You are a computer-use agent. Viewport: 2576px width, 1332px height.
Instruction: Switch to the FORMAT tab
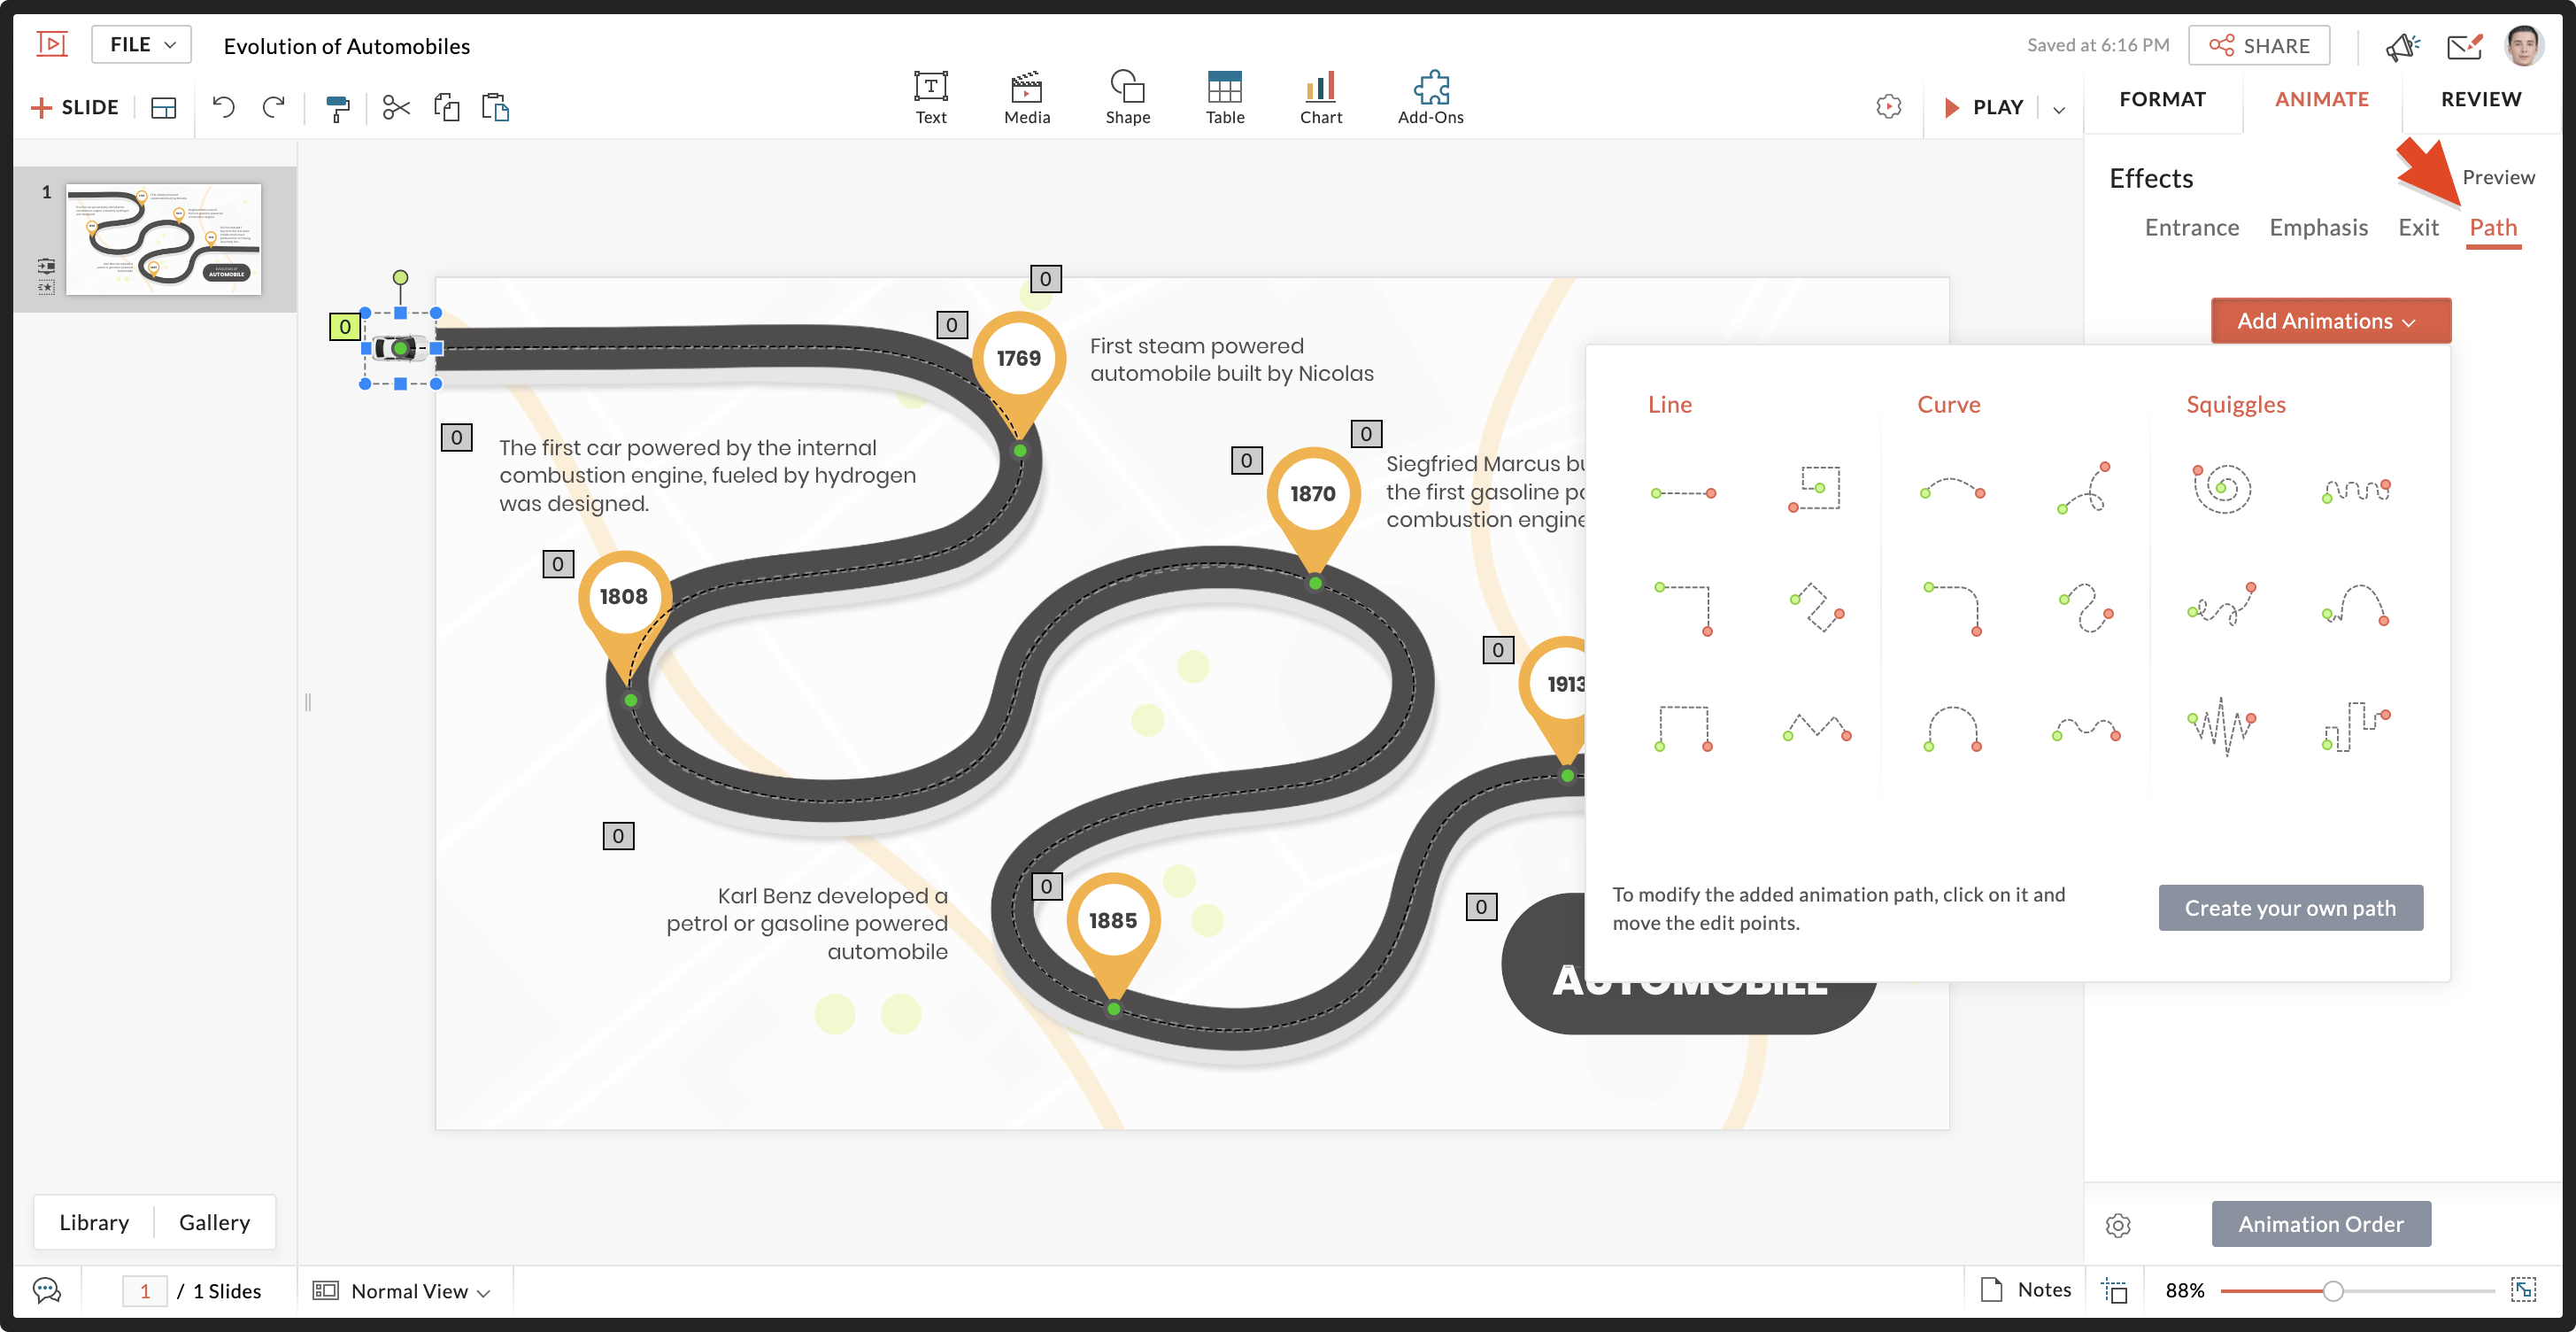tap(2162, 99)
